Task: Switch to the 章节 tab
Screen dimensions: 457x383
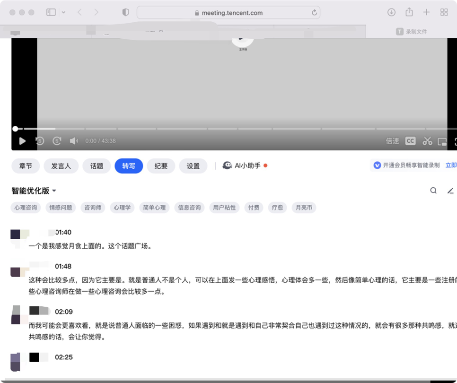Action: (26, 166)
